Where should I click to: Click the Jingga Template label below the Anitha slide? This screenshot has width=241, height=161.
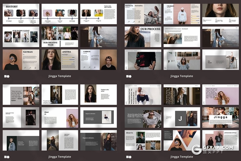coord(60,76)
